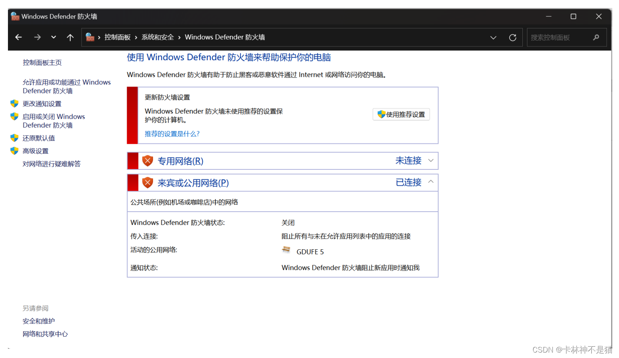This screenshot has height=358, width=619.
Task: Click shield icon beside 启用或关闭 Windows Defender
Action: tap(15, 116)
